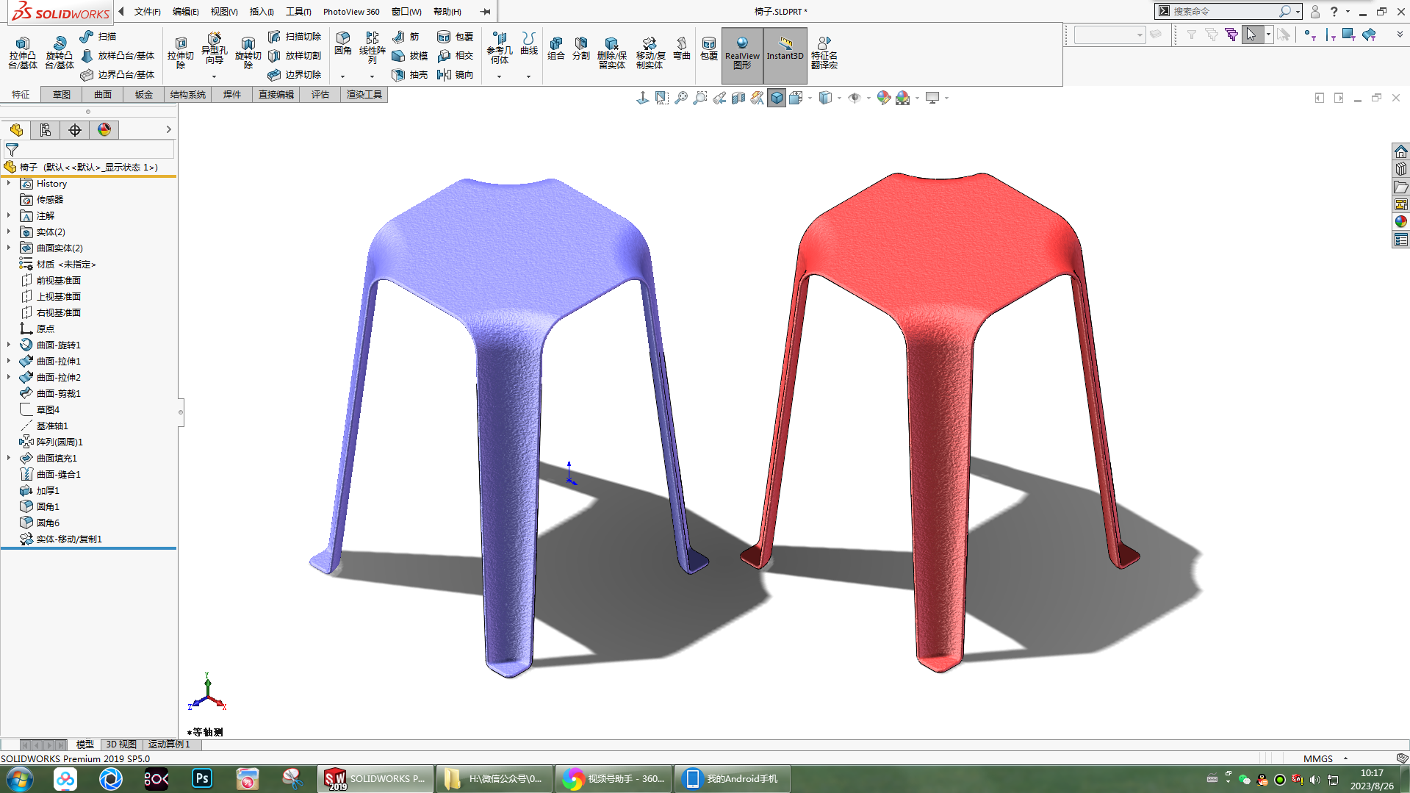Screen dimensions: 1410x793
Task: Select 放样凸台/基体 loft boss tool
Action: pos(118,56)
